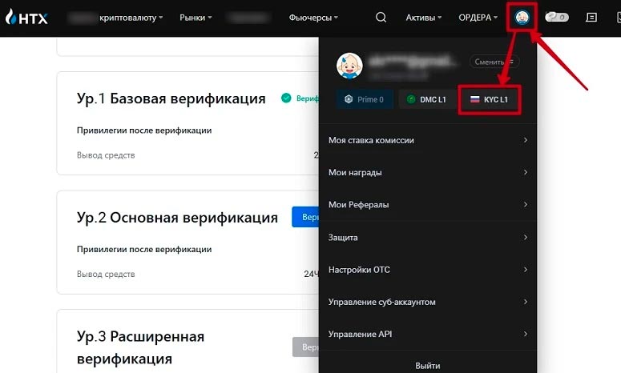Click the Сменить account switch button
Screen dimensions: 621x373
click(494, 62)
